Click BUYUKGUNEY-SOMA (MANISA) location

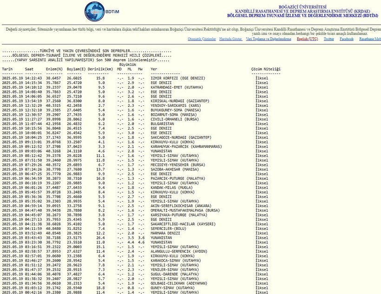[176, 110]
